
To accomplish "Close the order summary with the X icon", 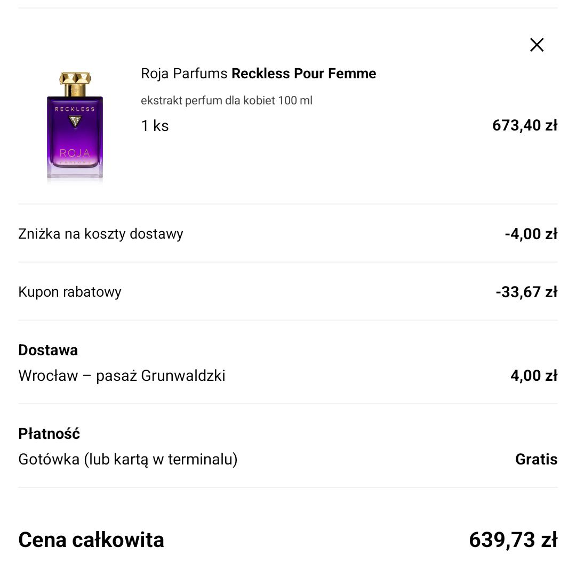I will point(537,45).
